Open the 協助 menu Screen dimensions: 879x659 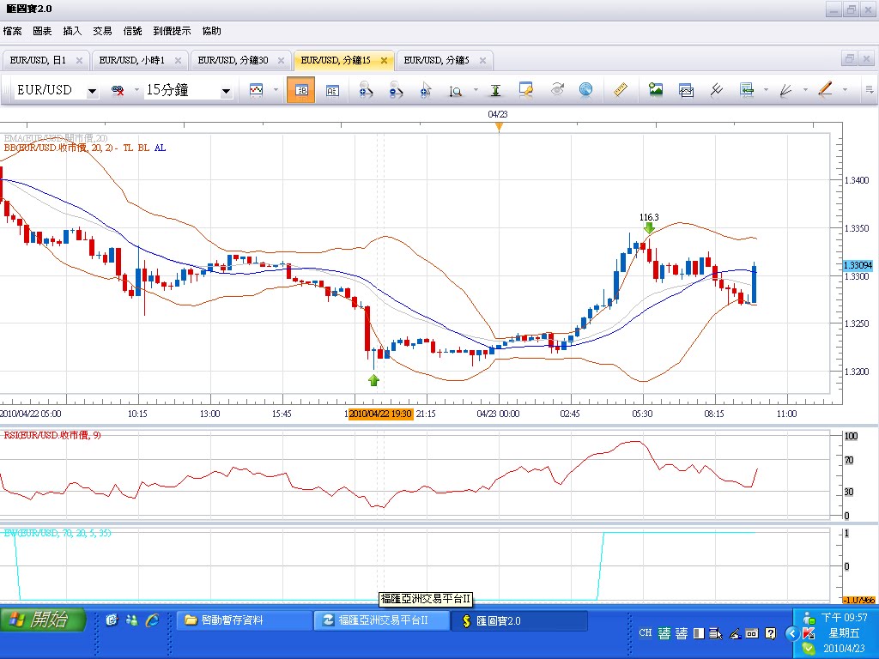211,31
